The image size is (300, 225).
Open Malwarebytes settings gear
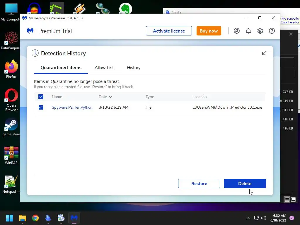click(x=260, y=31)
